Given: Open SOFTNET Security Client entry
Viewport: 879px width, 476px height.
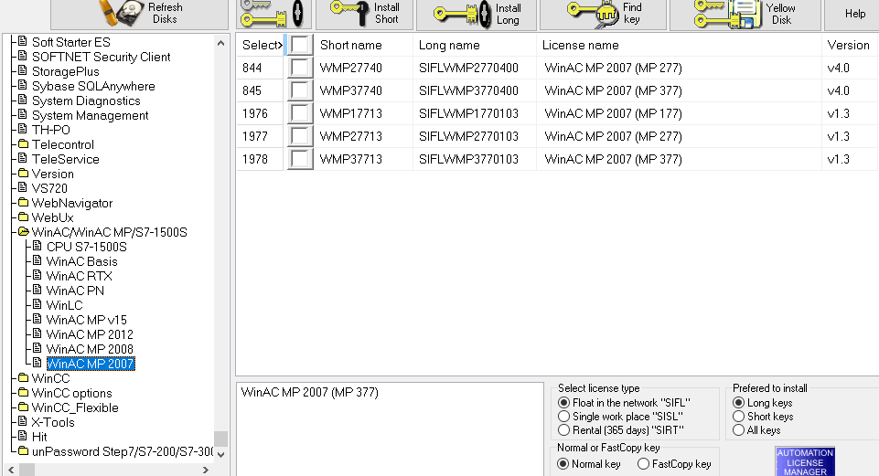Looking at the screenshot, I should coord(101,57).
